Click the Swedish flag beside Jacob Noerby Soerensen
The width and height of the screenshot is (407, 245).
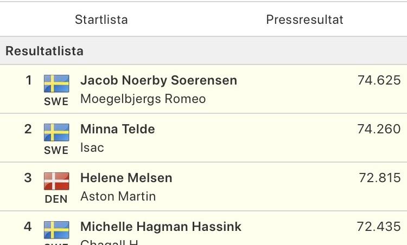click(x=56, y=83)
